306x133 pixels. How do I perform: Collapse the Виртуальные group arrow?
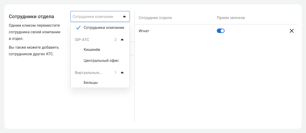coord(122,73)
